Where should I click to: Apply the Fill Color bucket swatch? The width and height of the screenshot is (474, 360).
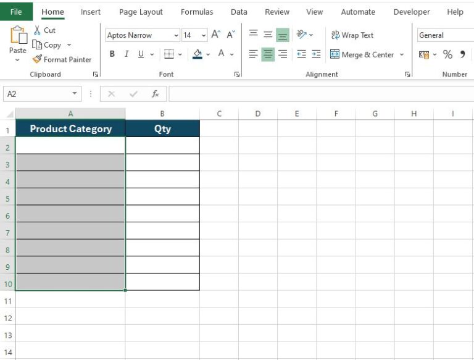(x=197, y=54)
